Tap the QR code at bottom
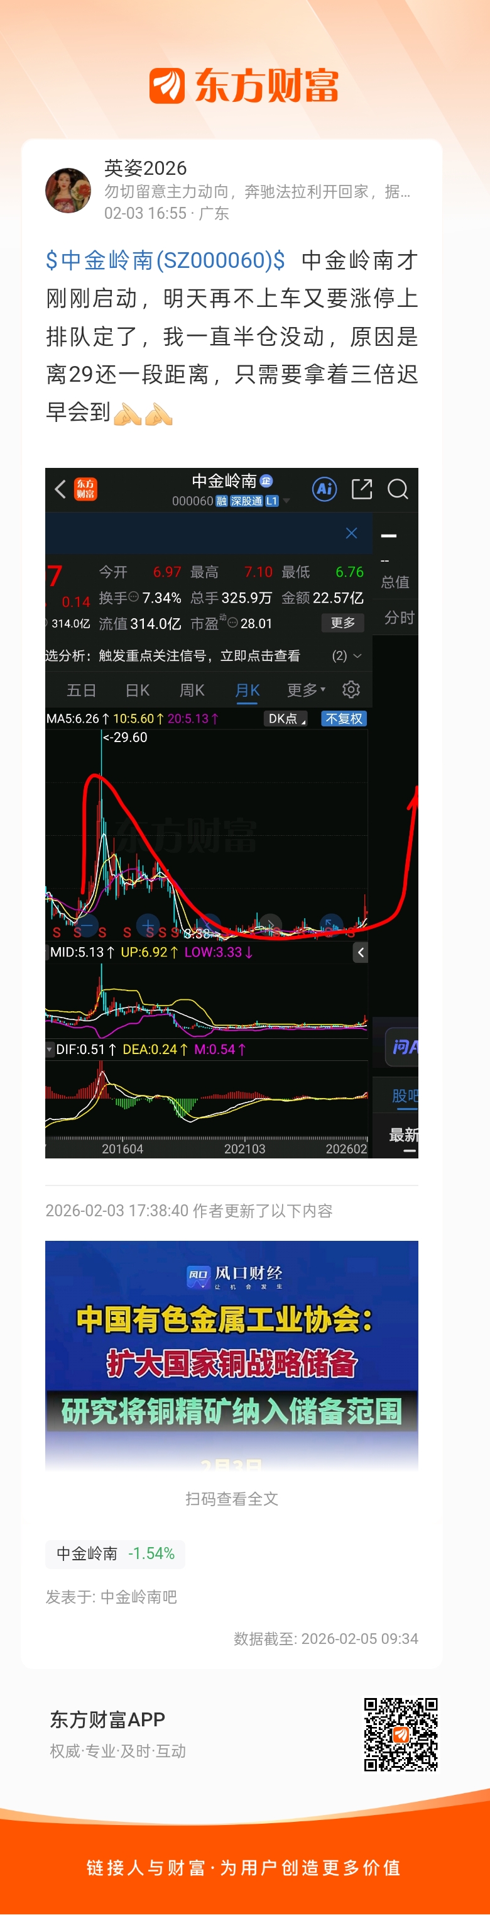 (x=400, y=1735)
